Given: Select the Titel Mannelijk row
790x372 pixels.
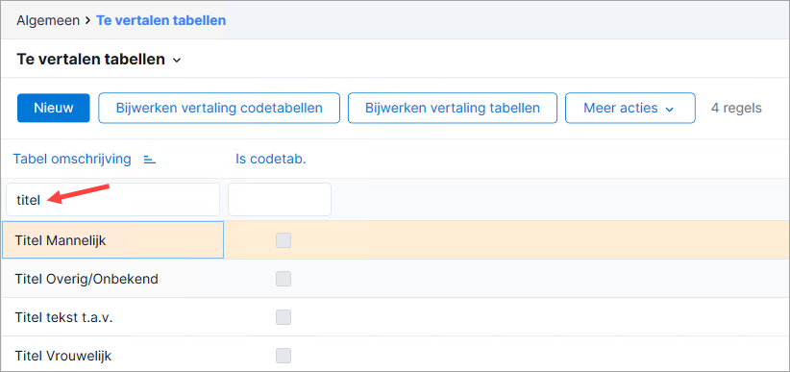Looking at the screenshot, I should point(395,240).
